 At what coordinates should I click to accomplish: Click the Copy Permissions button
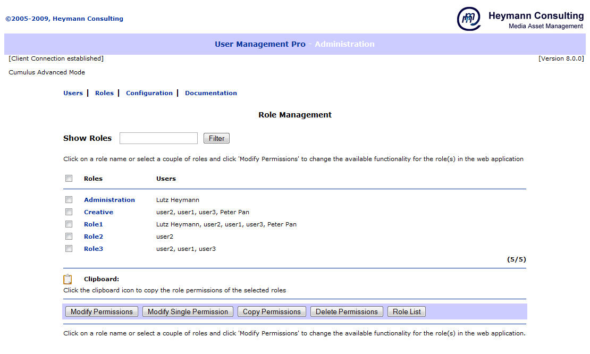272,311
